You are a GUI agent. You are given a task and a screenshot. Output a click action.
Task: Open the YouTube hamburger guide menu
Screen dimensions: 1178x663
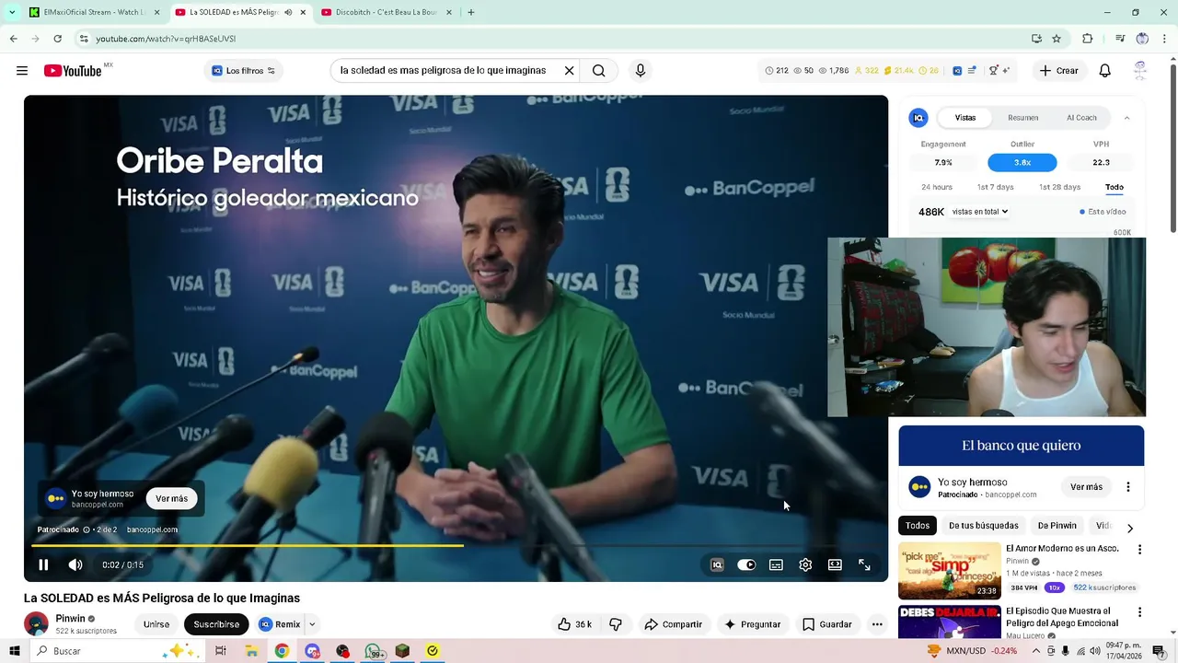click(x=22, y=71)
